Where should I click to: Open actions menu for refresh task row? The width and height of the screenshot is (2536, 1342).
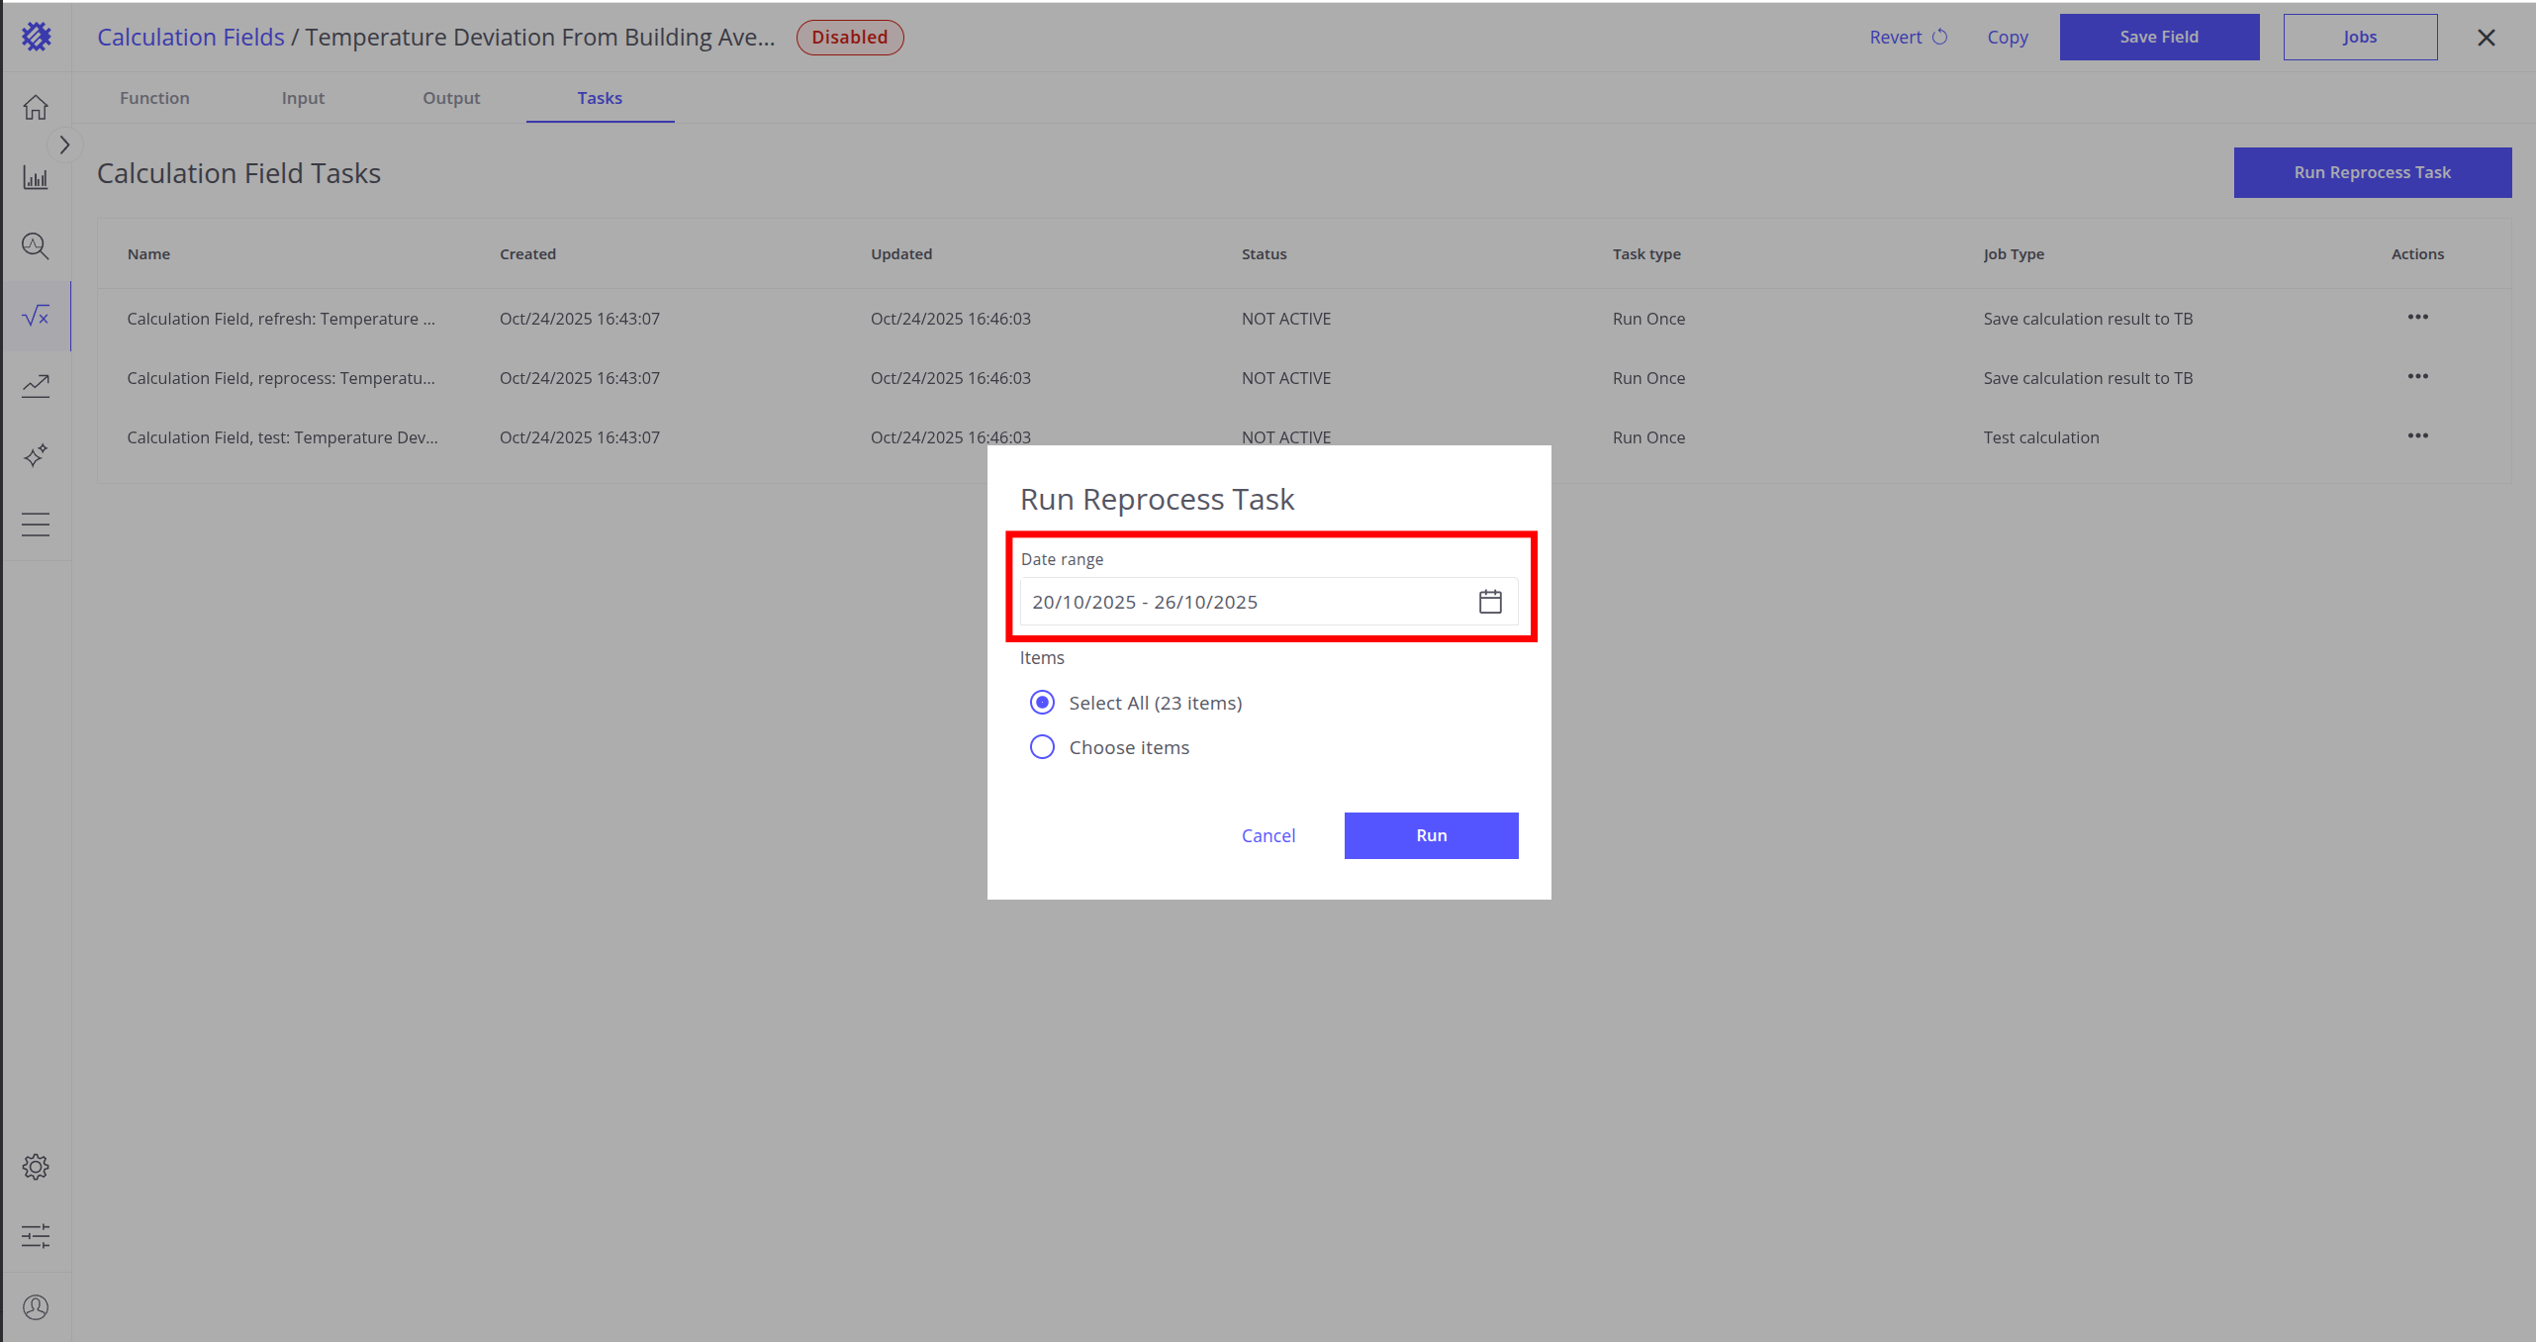coord(2417,318)
